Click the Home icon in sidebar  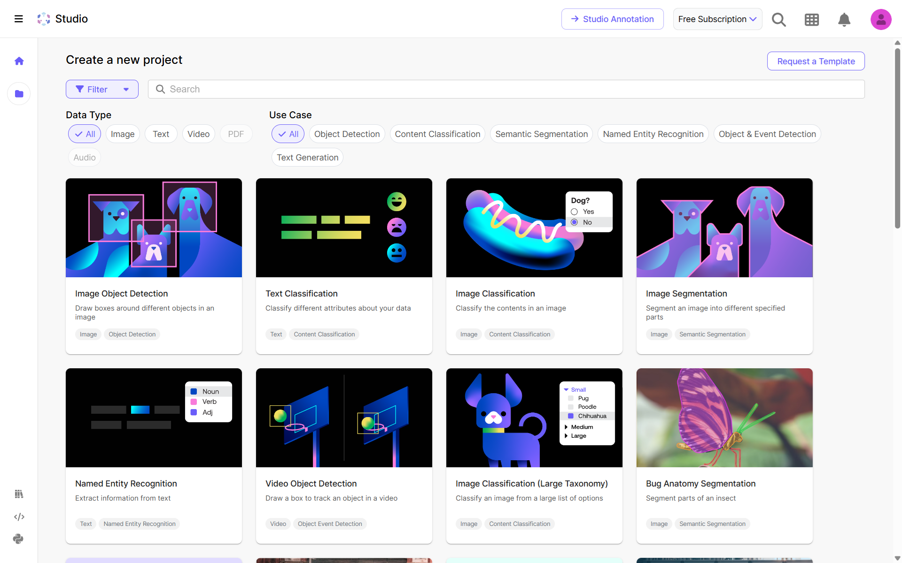(x=19, y=61)
